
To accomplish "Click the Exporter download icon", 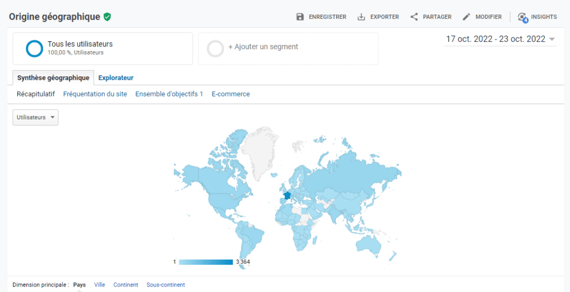I will pos(361,17).
